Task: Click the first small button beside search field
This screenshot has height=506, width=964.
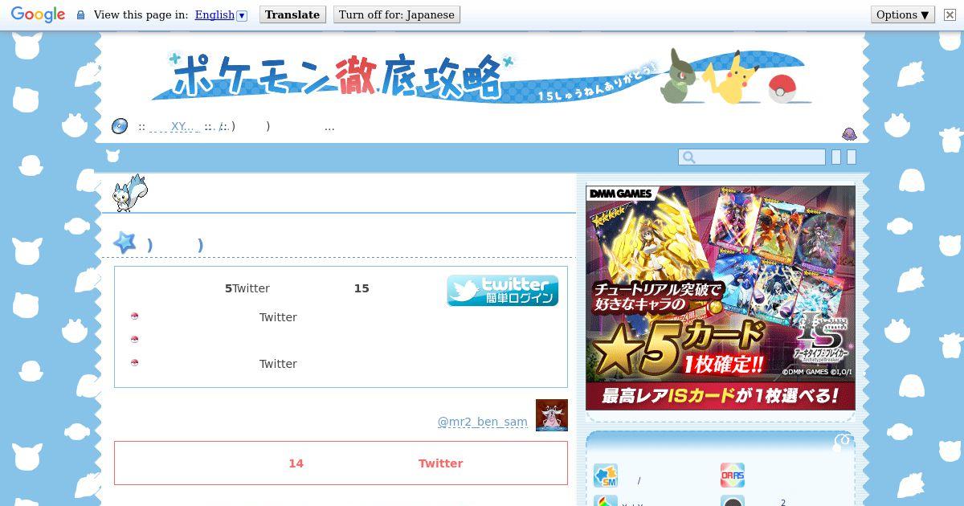Action: point(836,157)
